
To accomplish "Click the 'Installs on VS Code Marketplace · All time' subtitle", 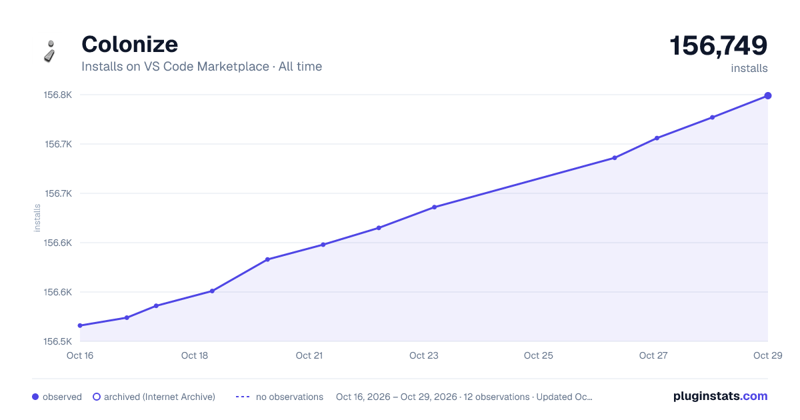I will pyautogui.click(x=201, y=67).
